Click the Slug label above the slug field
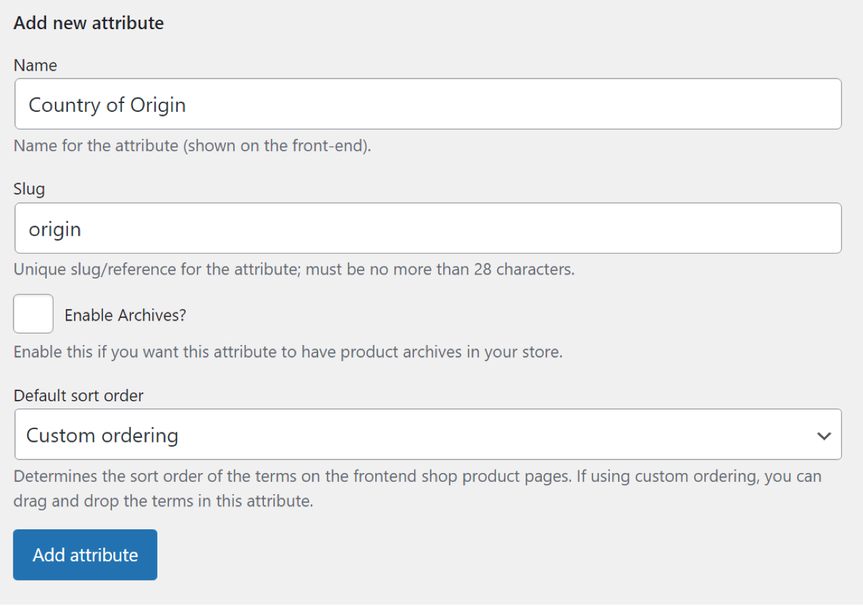The height and width of the screenshot is (610, 863). 28,188
